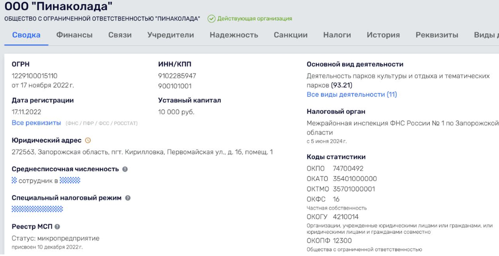The width and height of the screenshot is (499, 256).
Task: Click the question icon beside Реестр МСП
Action: 57,227
